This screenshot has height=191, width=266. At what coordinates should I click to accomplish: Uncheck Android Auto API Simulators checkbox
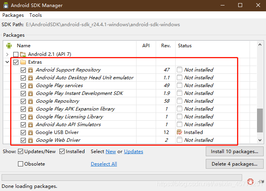point(23,125)
